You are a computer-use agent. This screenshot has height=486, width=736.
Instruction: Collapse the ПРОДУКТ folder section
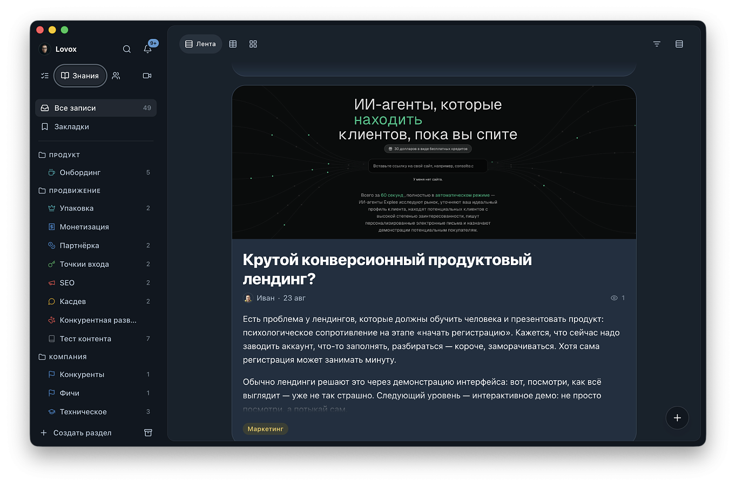coord(59,155)
